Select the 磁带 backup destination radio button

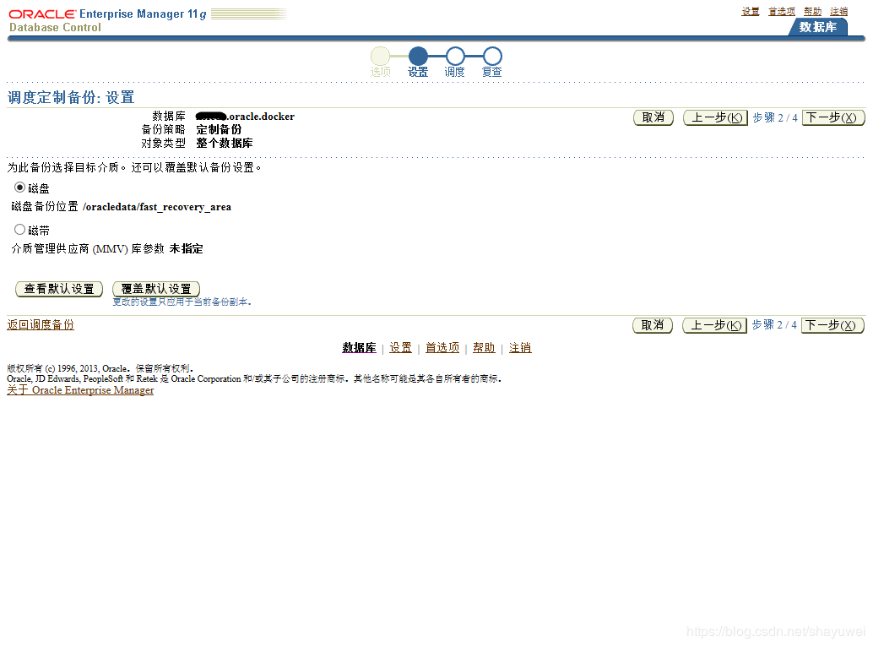click(19, 228)
